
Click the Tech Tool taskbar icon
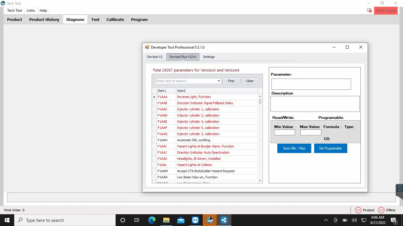coord(209,220)
